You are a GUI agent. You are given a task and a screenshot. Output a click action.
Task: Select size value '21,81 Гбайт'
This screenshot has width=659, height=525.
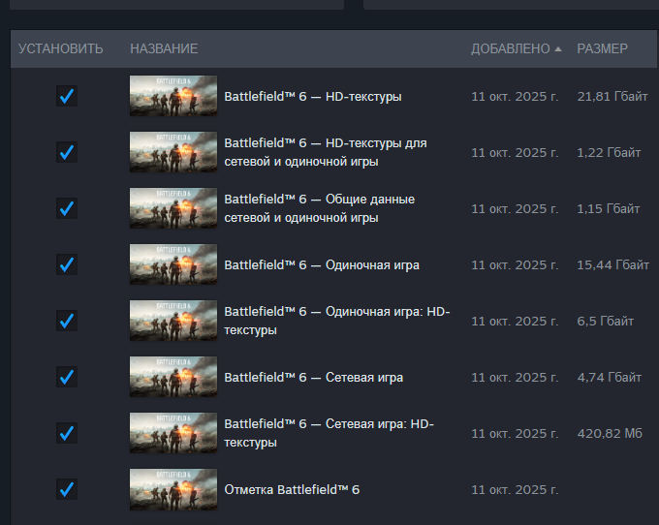click(x=612, y=97)
